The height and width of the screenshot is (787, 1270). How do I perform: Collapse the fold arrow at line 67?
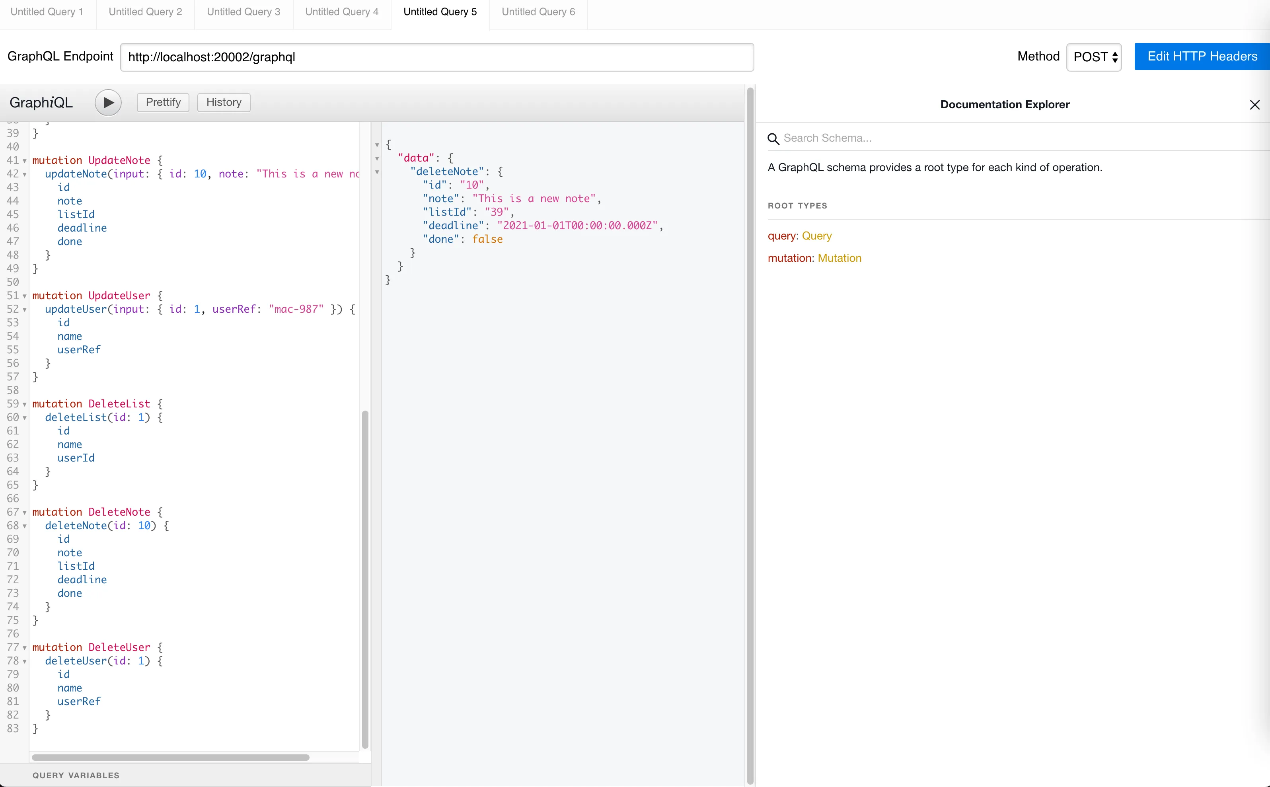[24, 513]
